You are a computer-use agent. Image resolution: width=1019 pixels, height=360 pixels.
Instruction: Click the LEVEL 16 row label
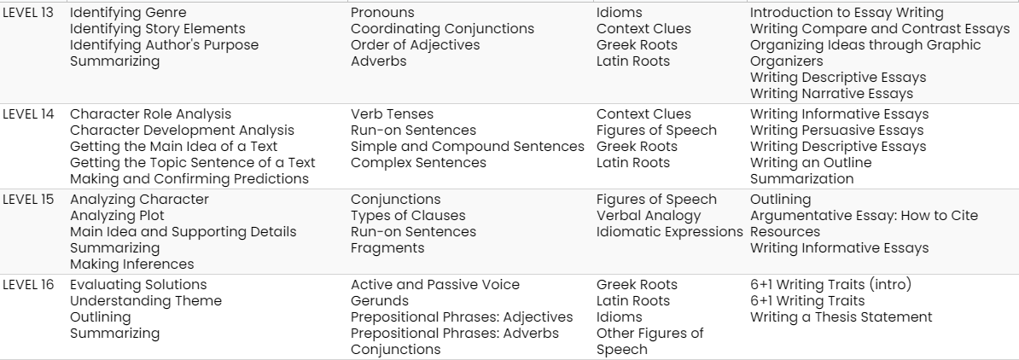(x=28, y=285)
